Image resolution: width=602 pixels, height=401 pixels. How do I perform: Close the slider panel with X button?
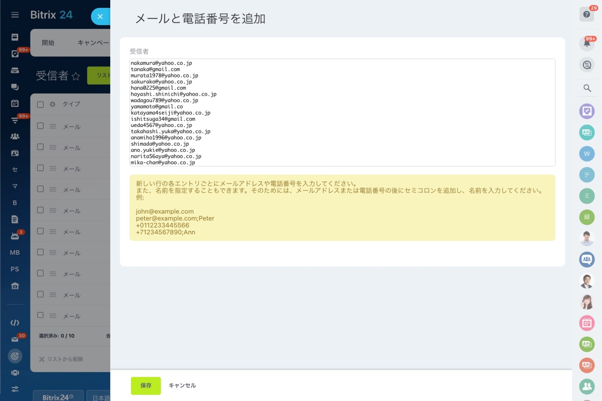tap(100, 17)
